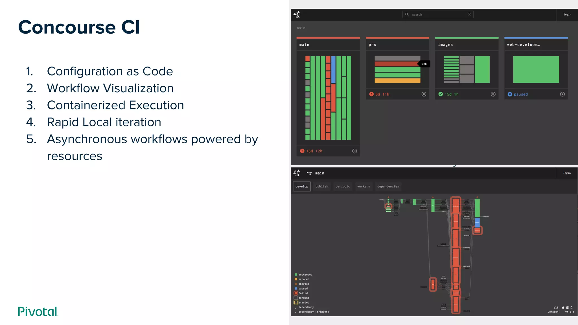578x325 pixels.
Task: Pause the prs pipeline
Action: (424, 94)
